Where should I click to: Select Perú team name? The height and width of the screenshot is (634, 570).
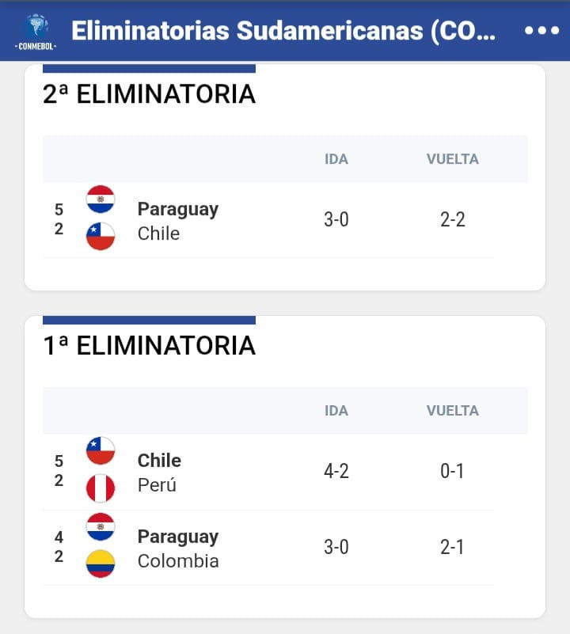coord(157,485)
